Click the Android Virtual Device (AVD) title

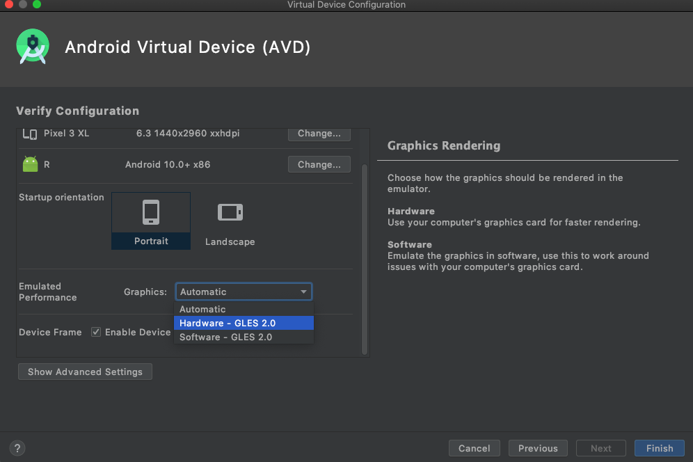tap(188, 47)
